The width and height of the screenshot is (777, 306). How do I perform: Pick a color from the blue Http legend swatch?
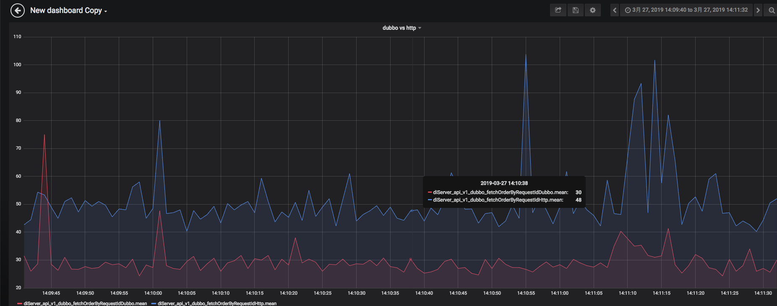click(154, 303)
